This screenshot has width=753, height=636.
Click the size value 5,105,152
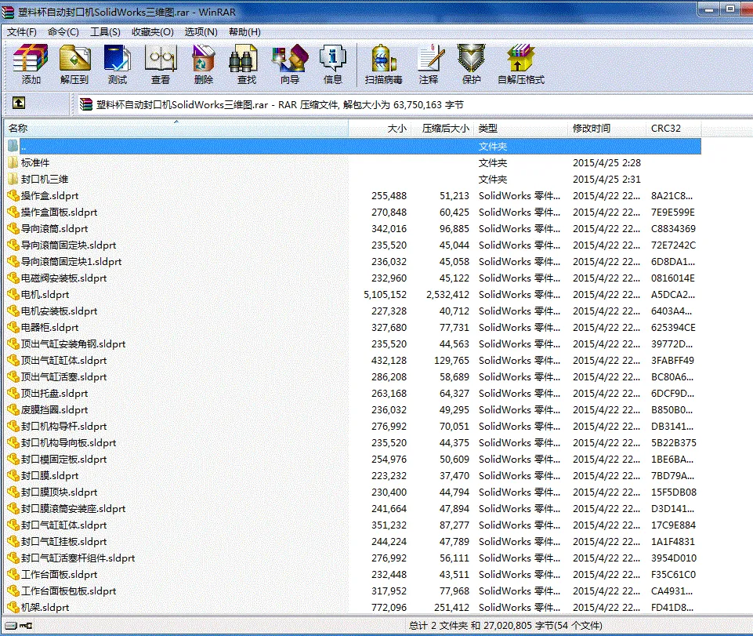[386, 294]
